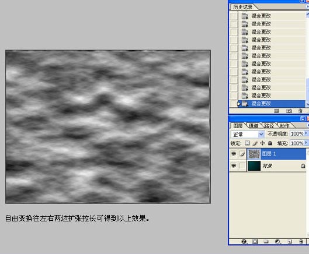
Task: Toggle lock position move icon
Action: pos(262,143)
